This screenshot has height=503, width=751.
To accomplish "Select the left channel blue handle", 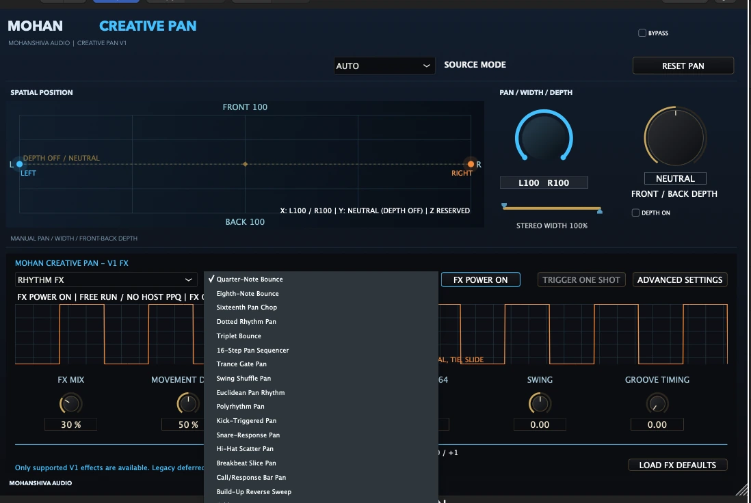I will pyautogui.click(x=20, y=164).
